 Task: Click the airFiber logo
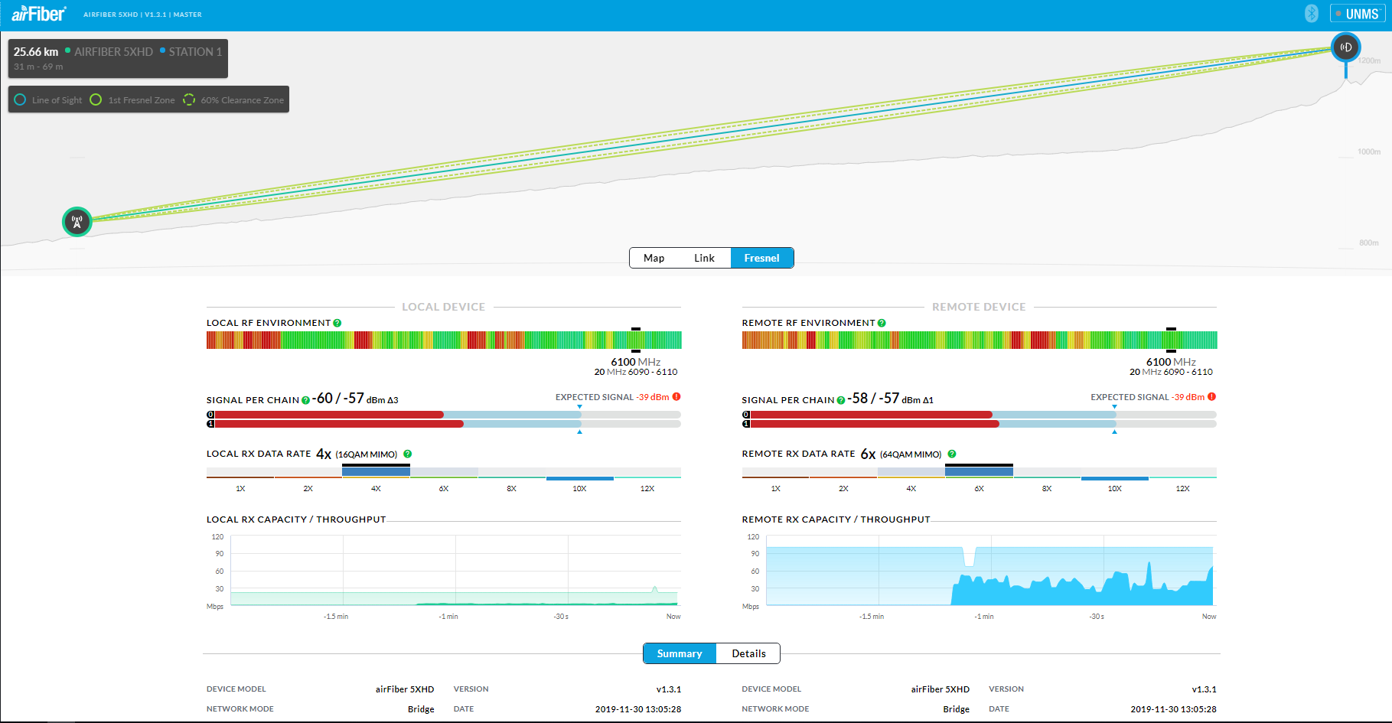click(38, 14)
